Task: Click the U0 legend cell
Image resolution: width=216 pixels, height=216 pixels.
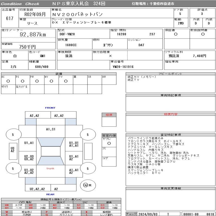Action: tap(7, 205)
